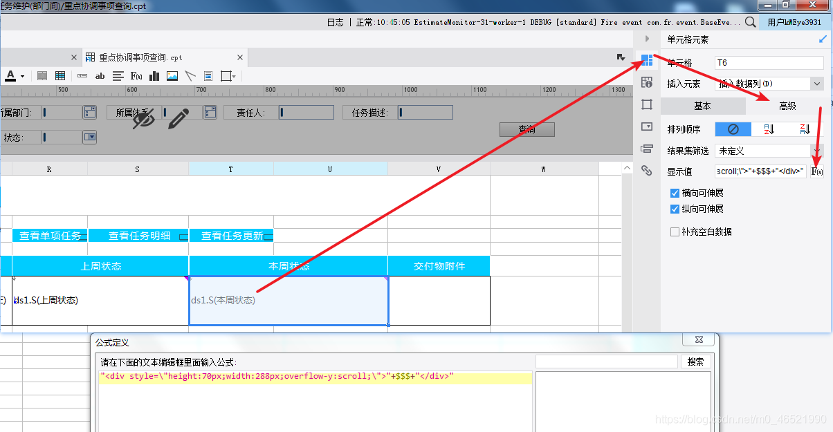The width and height of the screenshot is (833, 432).
Task: Open the condition attributes panel icon
Action: click(647, 148)
